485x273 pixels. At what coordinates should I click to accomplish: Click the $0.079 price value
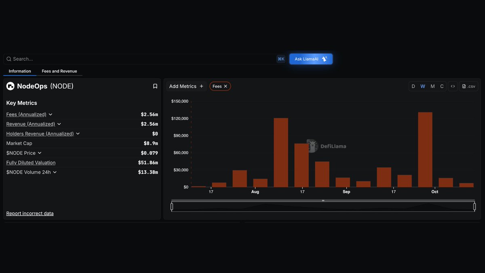tap(149, 153)
